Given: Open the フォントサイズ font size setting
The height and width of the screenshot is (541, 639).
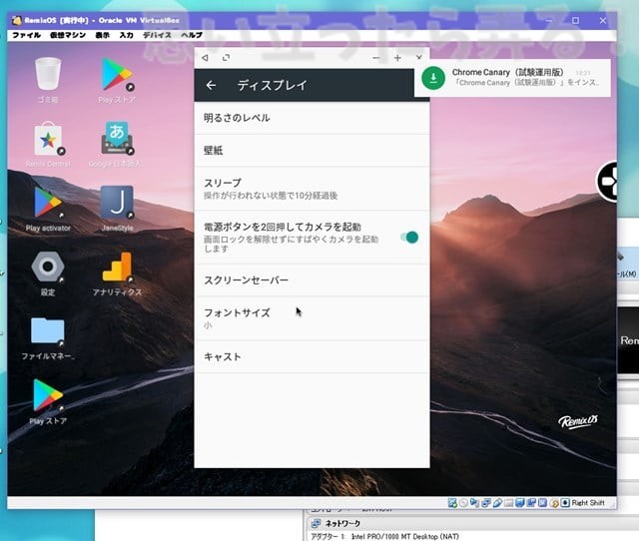Looking at the screenshot, I should [x=312, y=318].
